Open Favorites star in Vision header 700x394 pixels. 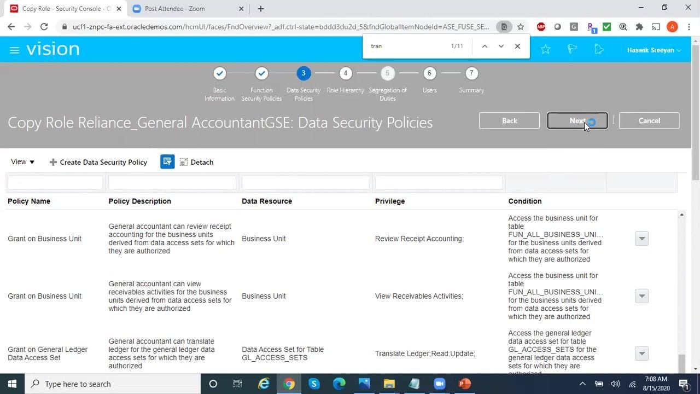tap(545, 50)
